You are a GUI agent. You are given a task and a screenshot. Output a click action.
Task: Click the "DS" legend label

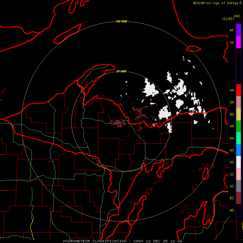coord(232,162)
